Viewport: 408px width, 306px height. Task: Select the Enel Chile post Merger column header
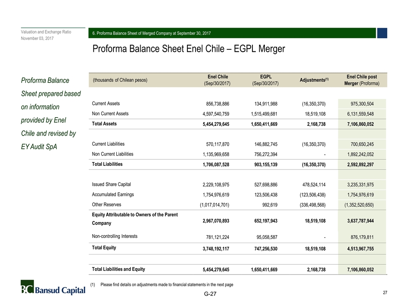pos(361,80)
